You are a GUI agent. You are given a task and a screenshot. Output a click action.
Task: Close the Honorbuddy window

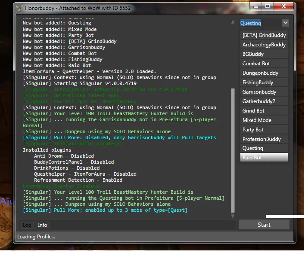pos(283,6)
